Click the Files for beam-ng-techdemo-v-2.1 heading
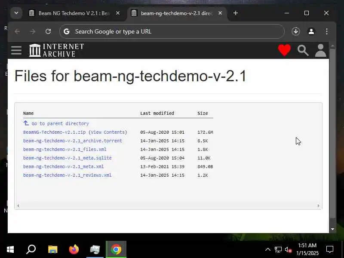Screen dimensions: 344x258 click(130, 76)
